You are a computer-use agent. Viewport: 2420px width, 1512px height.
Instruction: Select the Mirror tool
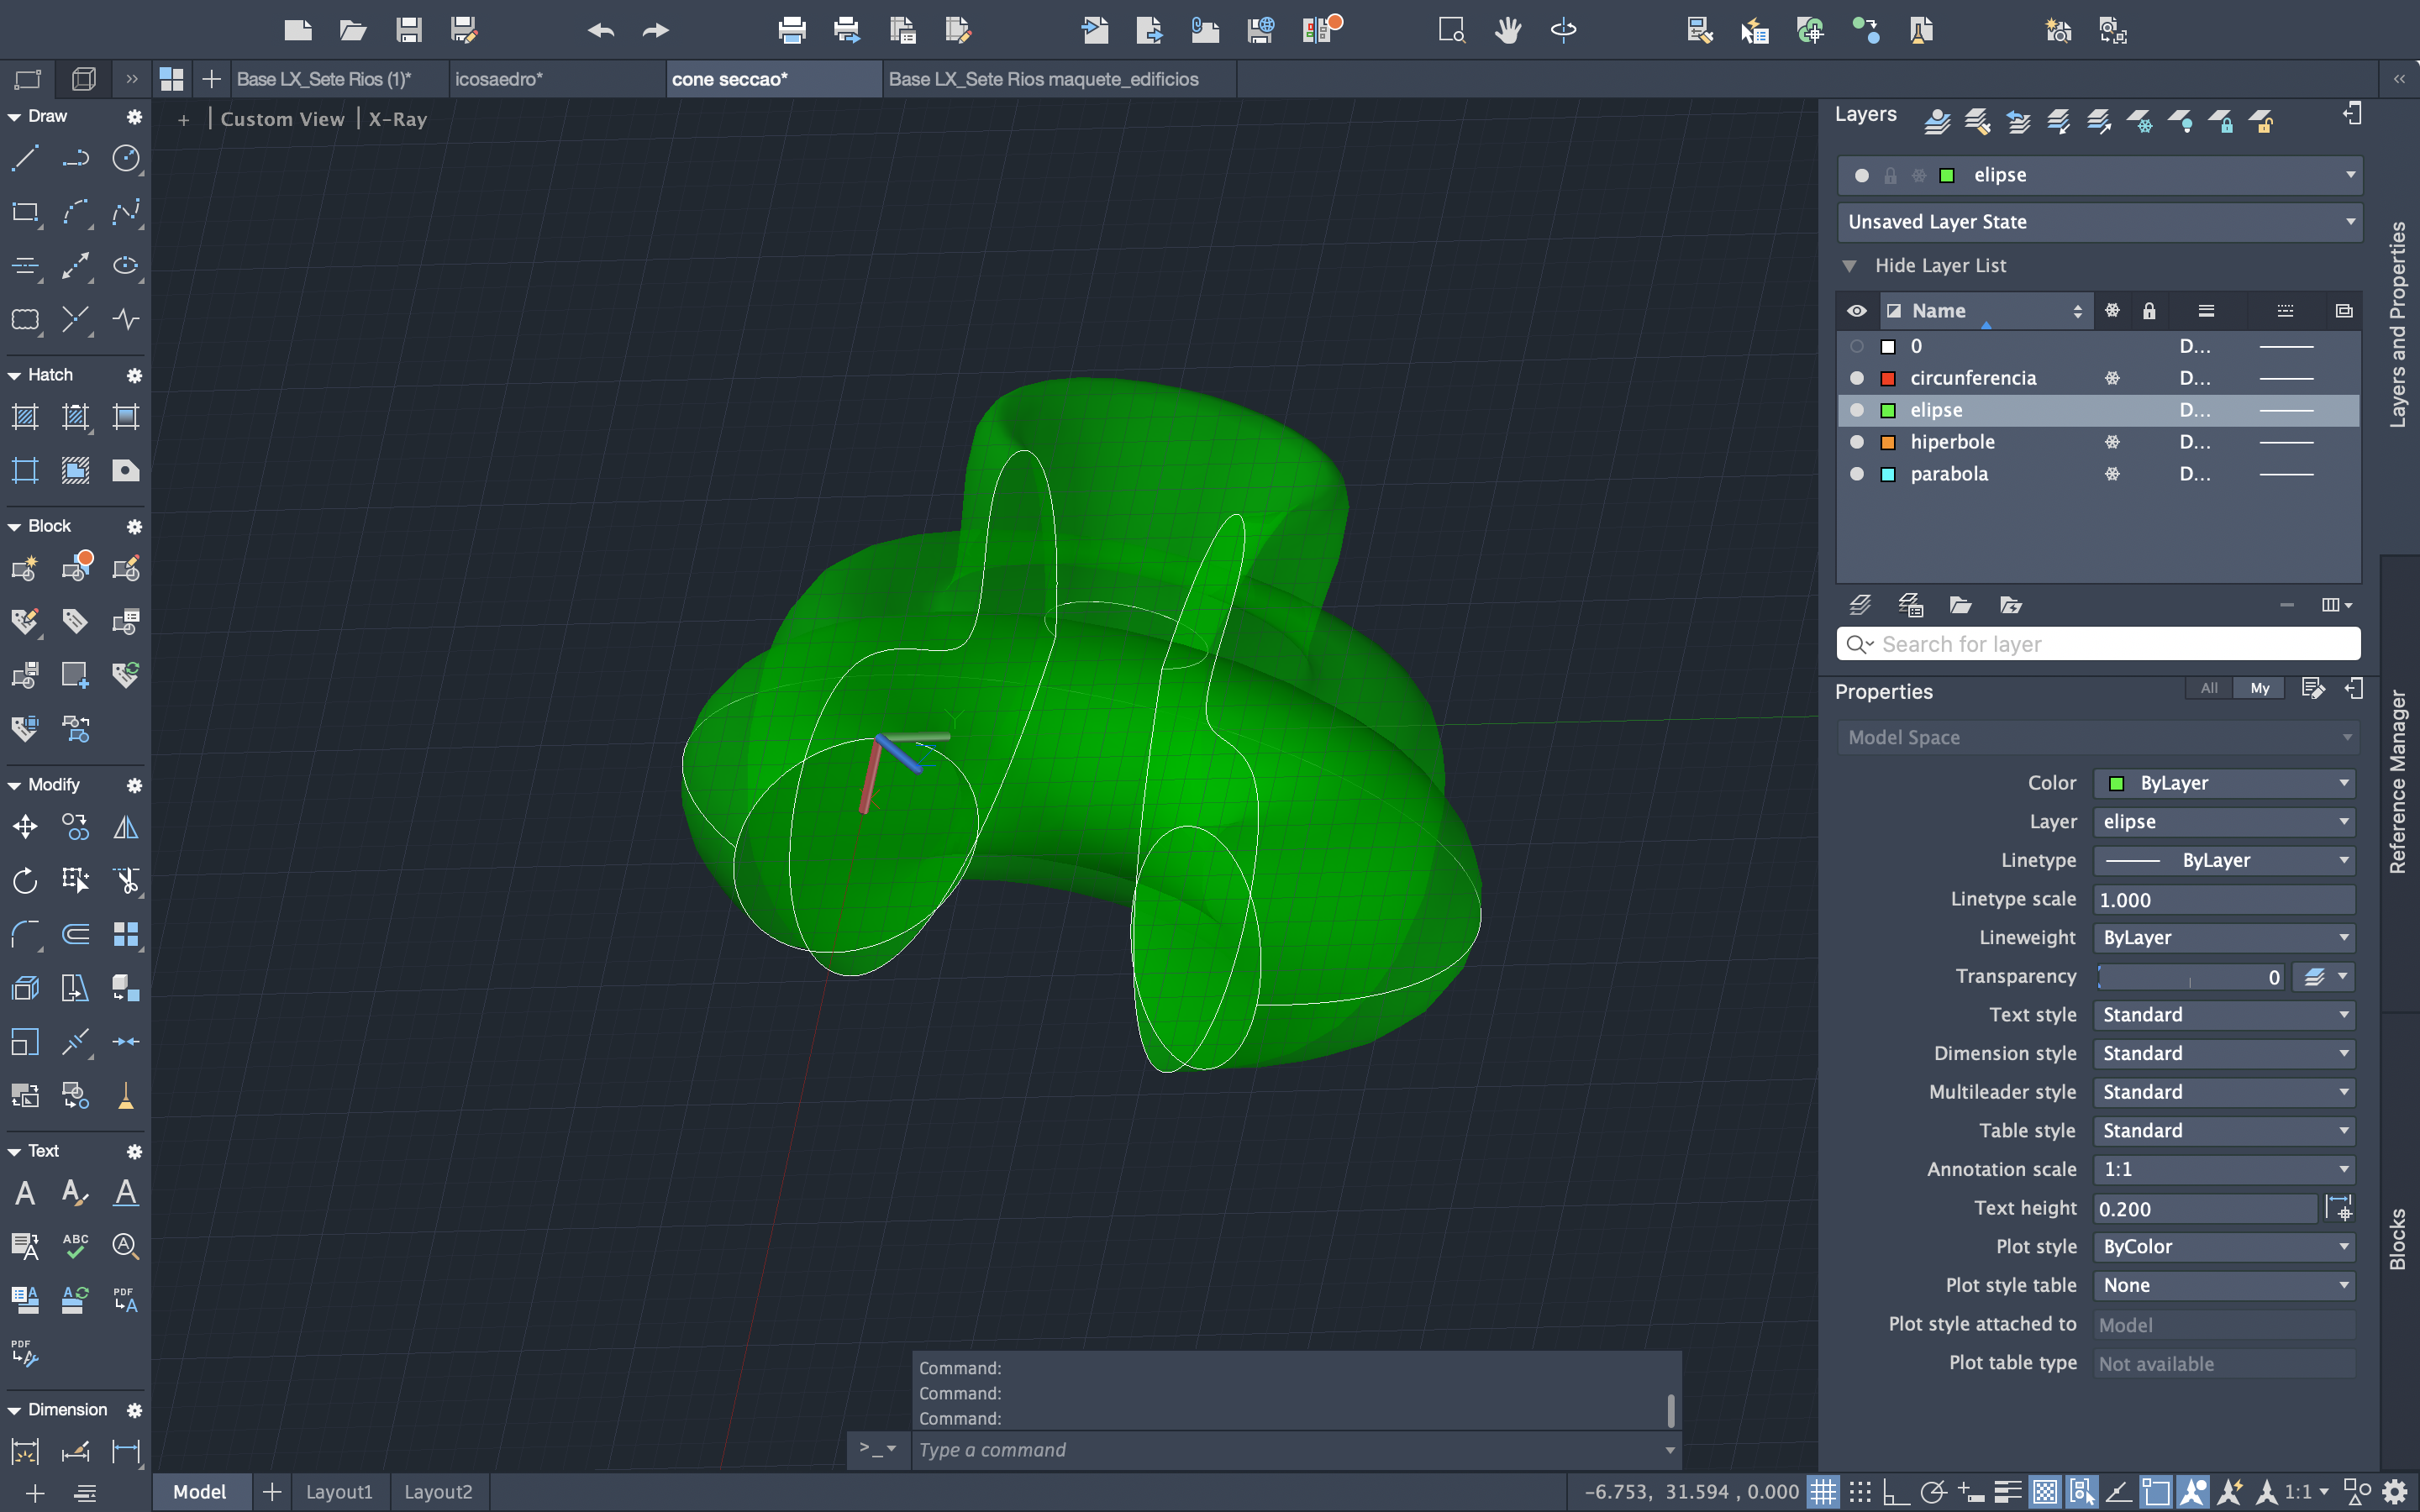[x=126, y=827]
